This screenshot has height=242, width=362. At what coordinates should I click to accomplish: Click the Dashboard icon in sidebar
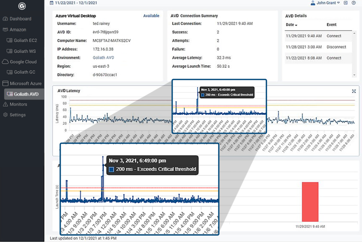[5, 18]
